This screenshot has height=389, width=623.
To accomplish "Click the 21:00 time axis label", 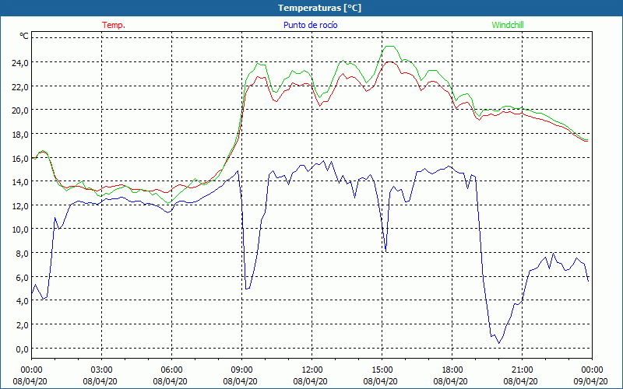I will [522, 370].
